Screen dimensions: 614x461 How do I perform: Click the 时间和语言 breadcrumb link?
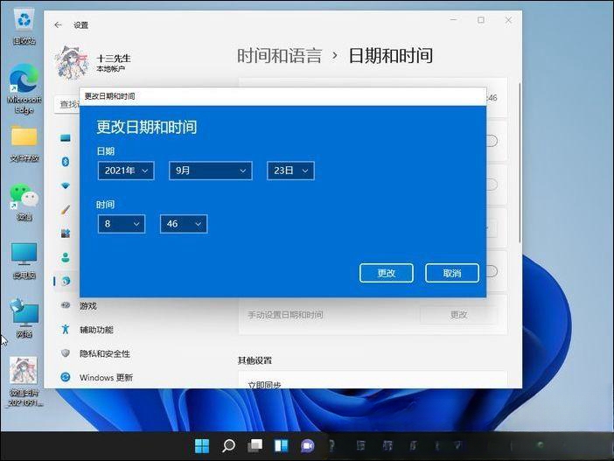280,56
